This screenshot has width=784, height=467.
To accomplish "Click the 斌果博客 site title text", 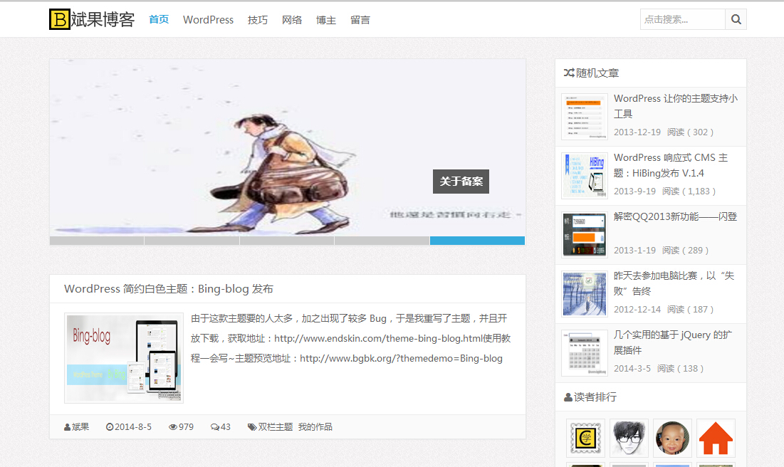I will (103, 19).
